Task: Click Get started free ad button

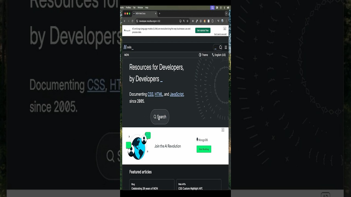Action: [203, 30]
